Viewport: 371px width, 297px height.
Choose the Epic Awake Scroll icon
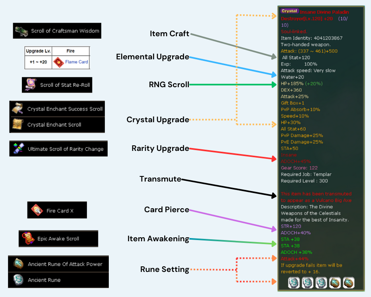coord(28,238)
